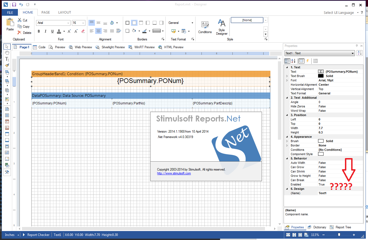Copy the selected component
Viewport: 368px width, 240px height.
click(24, 27)
